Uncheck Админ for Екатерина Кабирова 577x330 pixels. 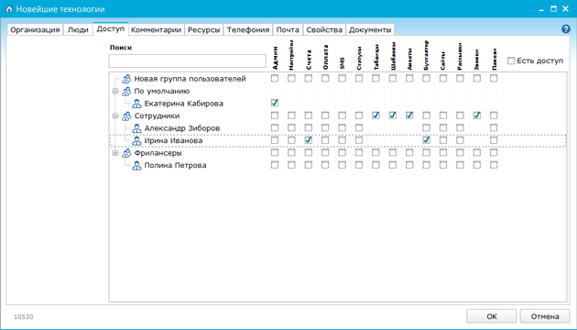point(275,103)
